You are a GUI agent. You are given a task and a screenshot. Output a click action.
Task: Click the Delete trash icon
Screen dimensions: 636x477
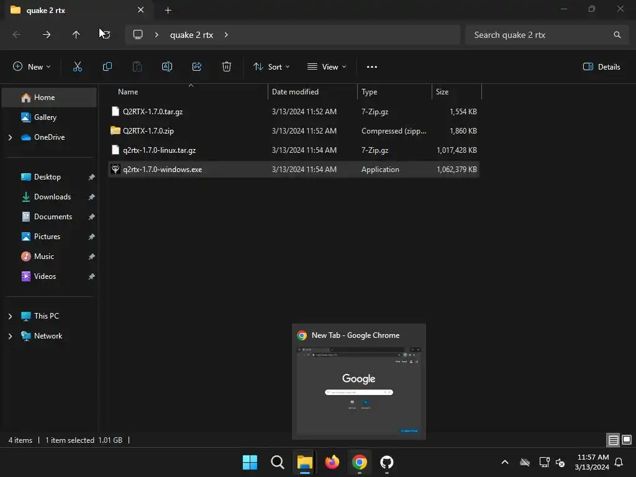(x=227, y=67)
